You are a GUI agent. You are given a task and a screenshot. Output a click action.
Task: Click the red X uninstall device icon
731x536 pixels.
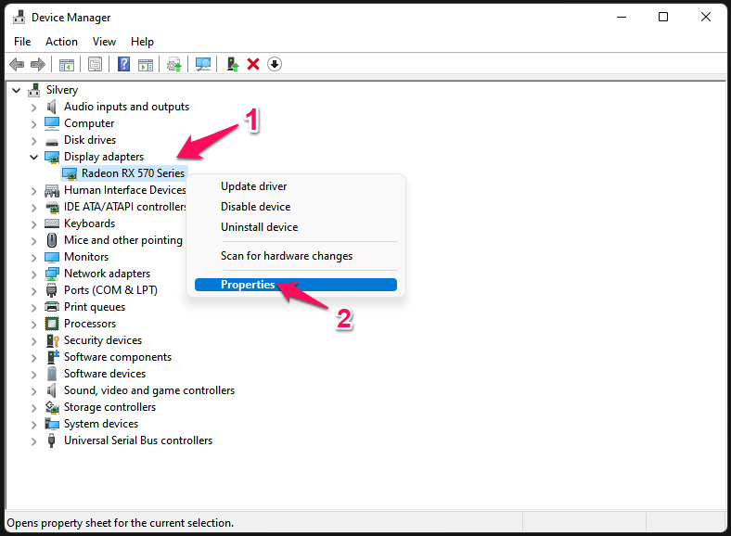253,64
